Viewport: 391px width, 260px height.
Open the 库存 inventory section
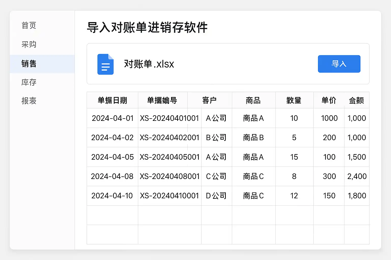click(29, 82)
